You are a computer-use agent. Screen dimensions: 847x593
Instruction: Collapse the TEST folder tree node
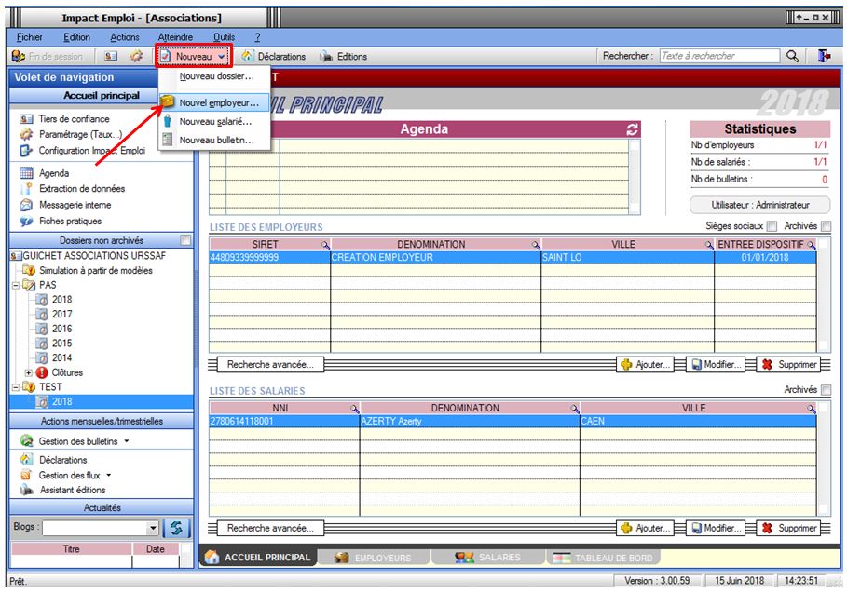tap(16, 387)
